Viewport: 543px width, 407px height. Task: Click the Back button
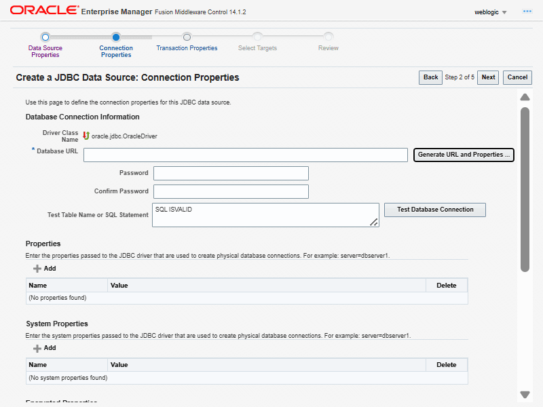[430, 77]
